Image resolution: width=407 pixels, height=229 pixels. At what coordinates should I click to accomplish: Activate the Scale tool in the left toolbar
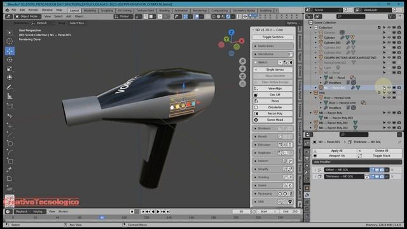point(10,69)
